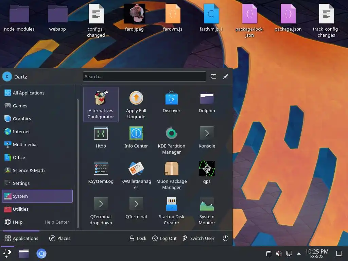The height and width of the screenshot is (261, 348).
Task: Click the KDE application launcher button
Action: 7,254
